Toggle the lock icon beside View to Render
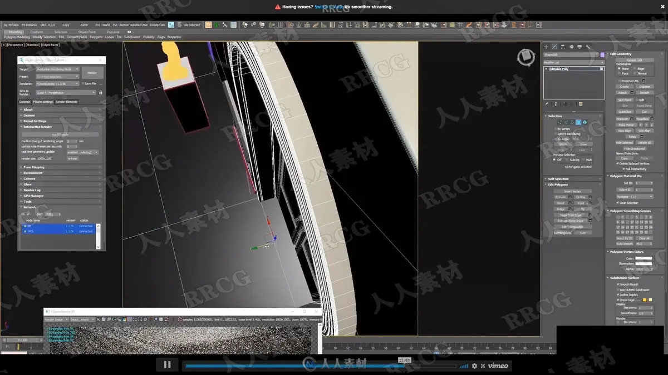 tap(101, 93)
